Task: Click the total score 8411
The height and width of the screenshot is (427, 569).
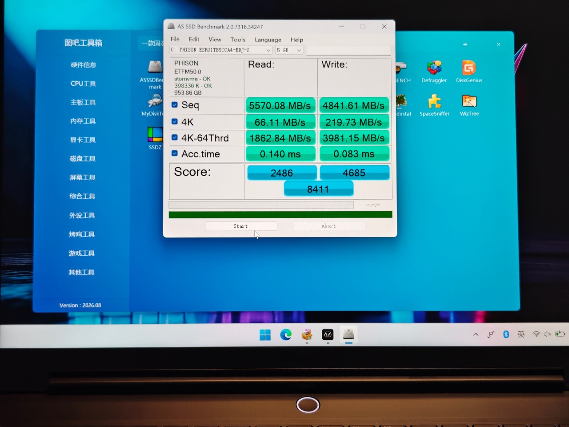Action: [x=318, y=189]
